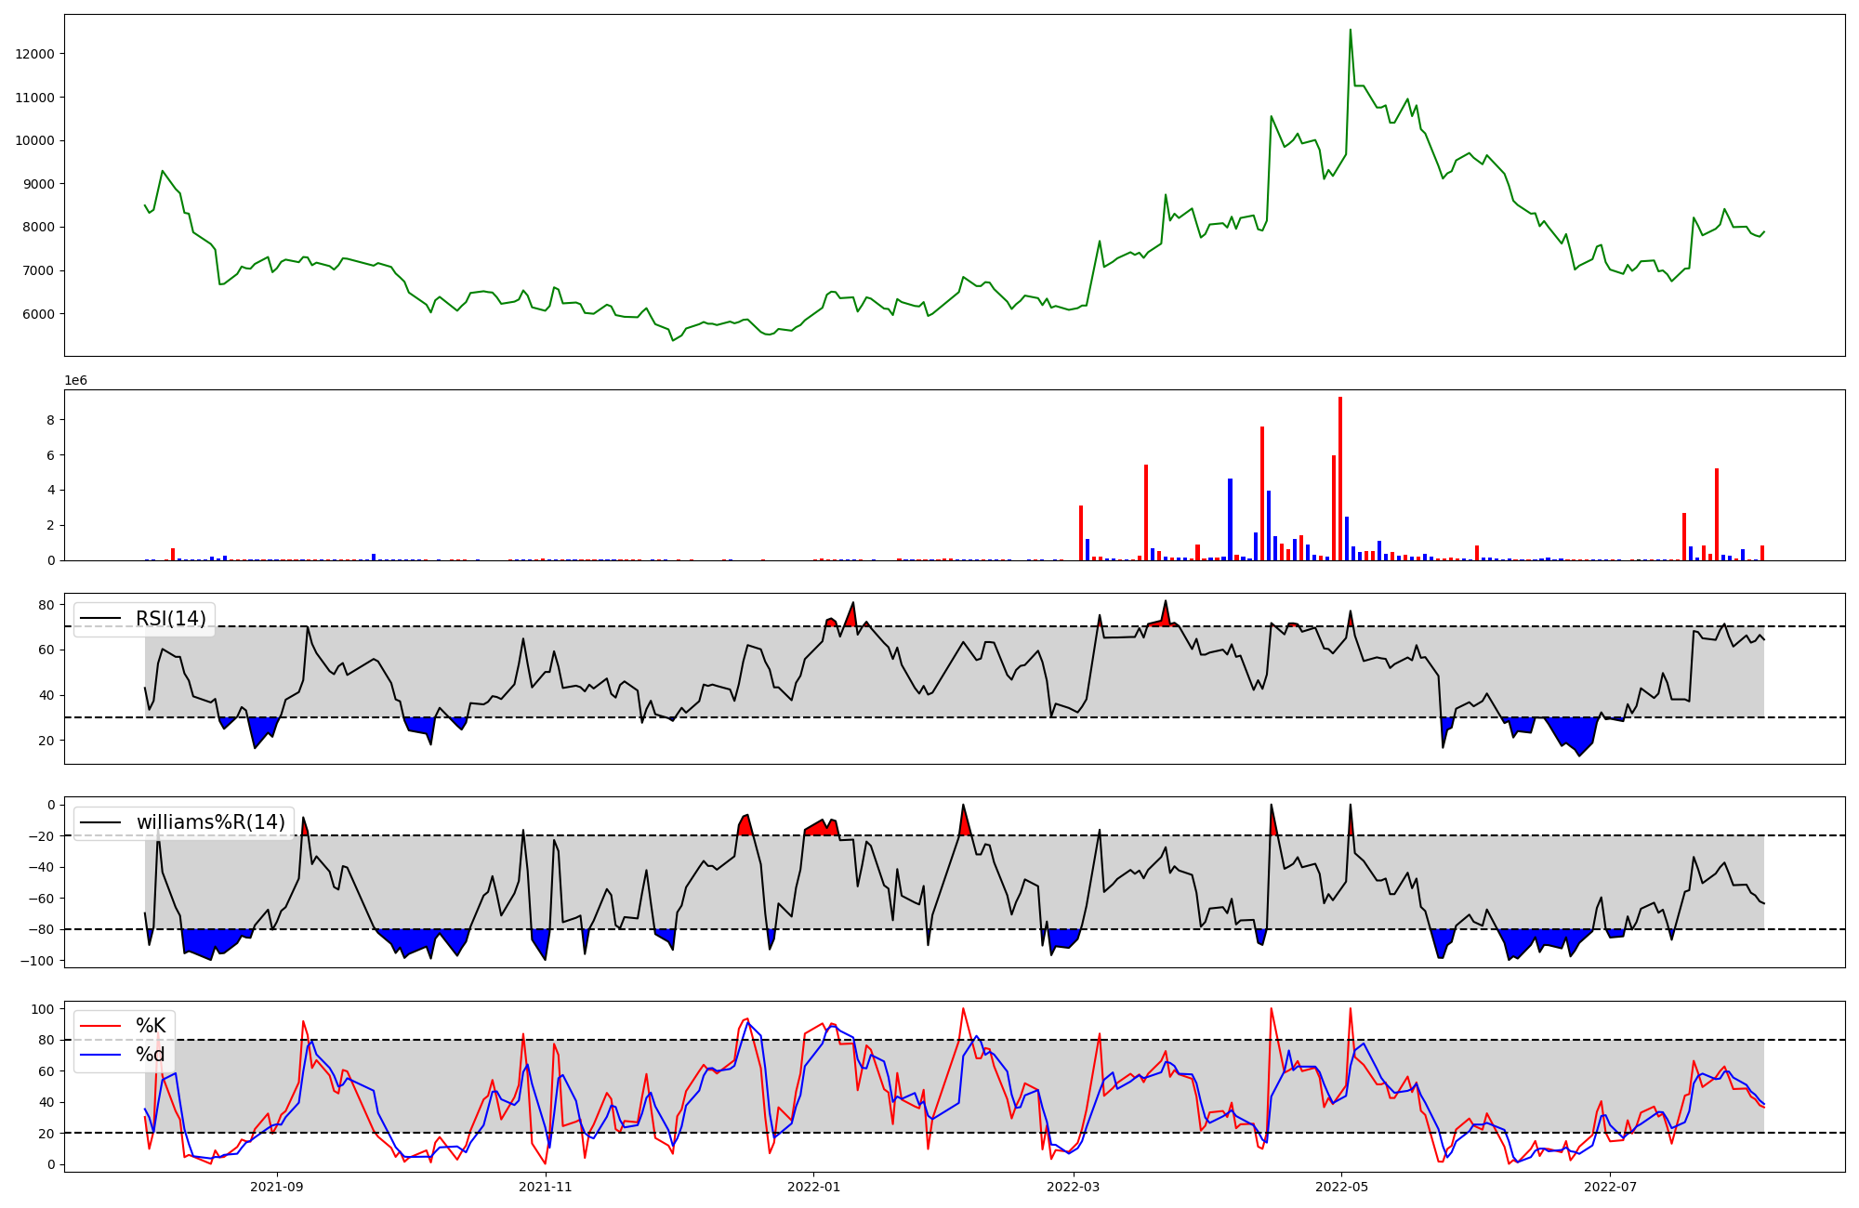
Task: Click the 2021-11 date axis label
Action: 545,1187
